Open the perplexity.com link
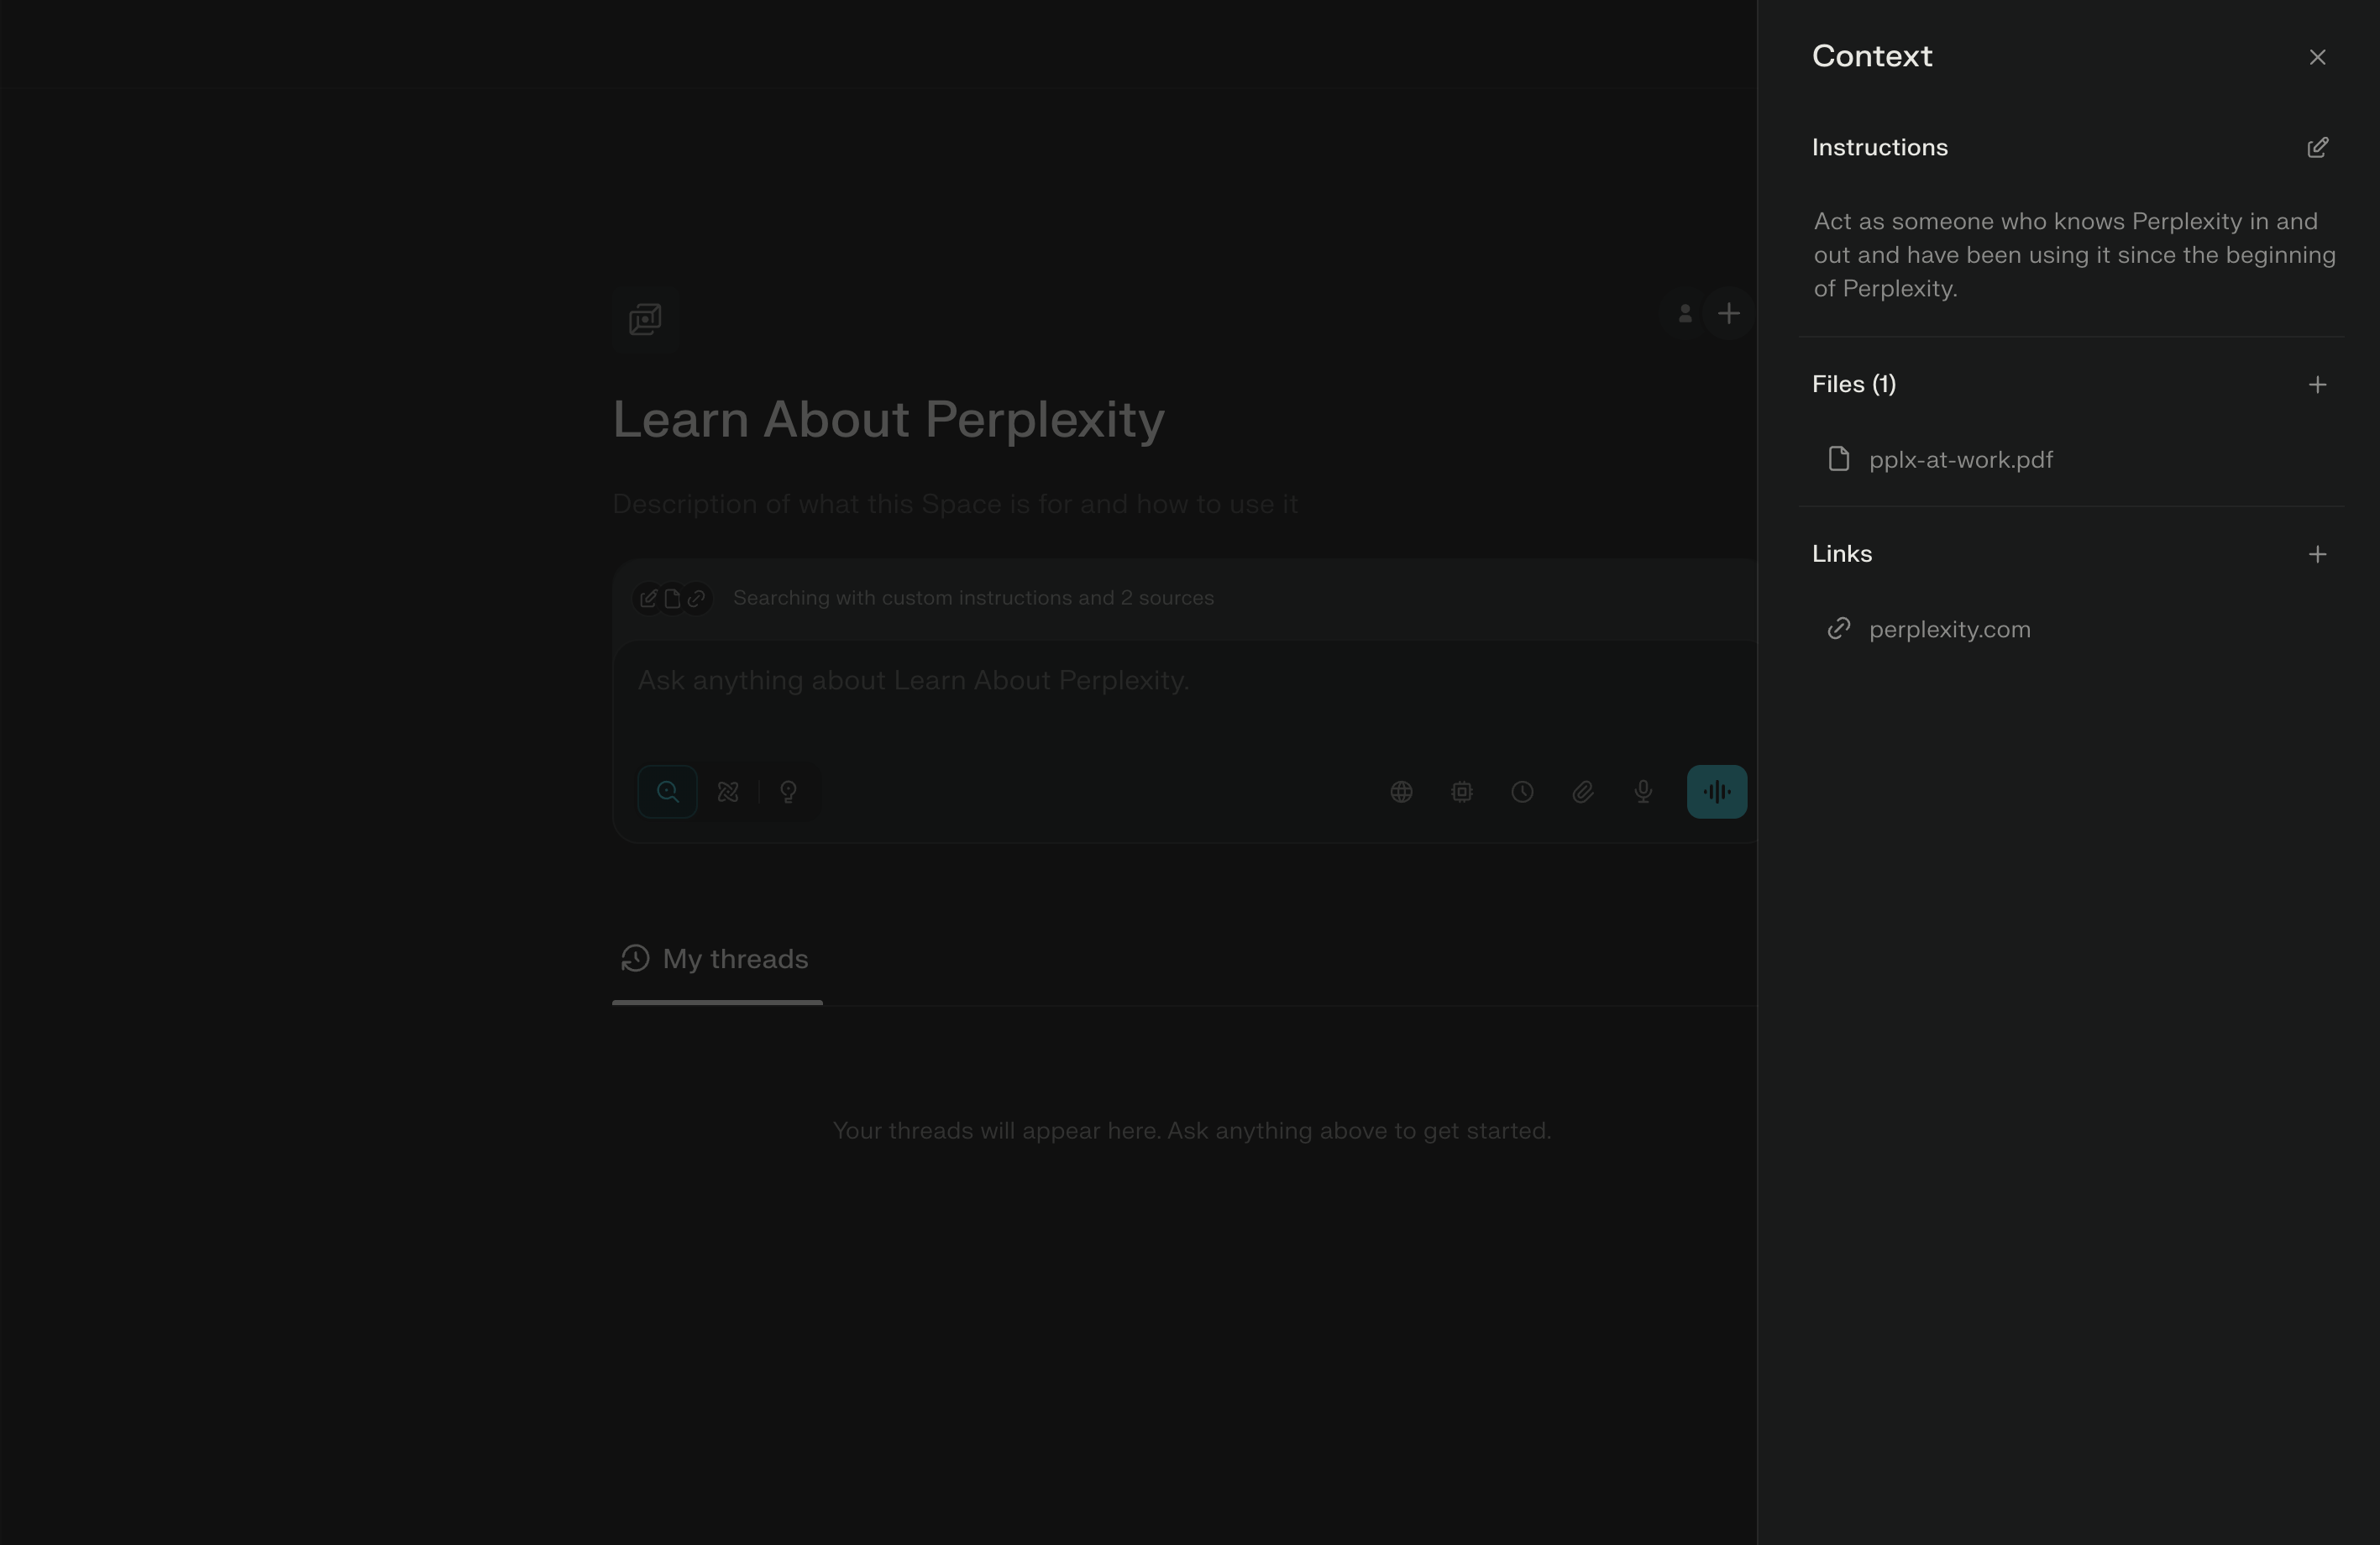 1948,629
